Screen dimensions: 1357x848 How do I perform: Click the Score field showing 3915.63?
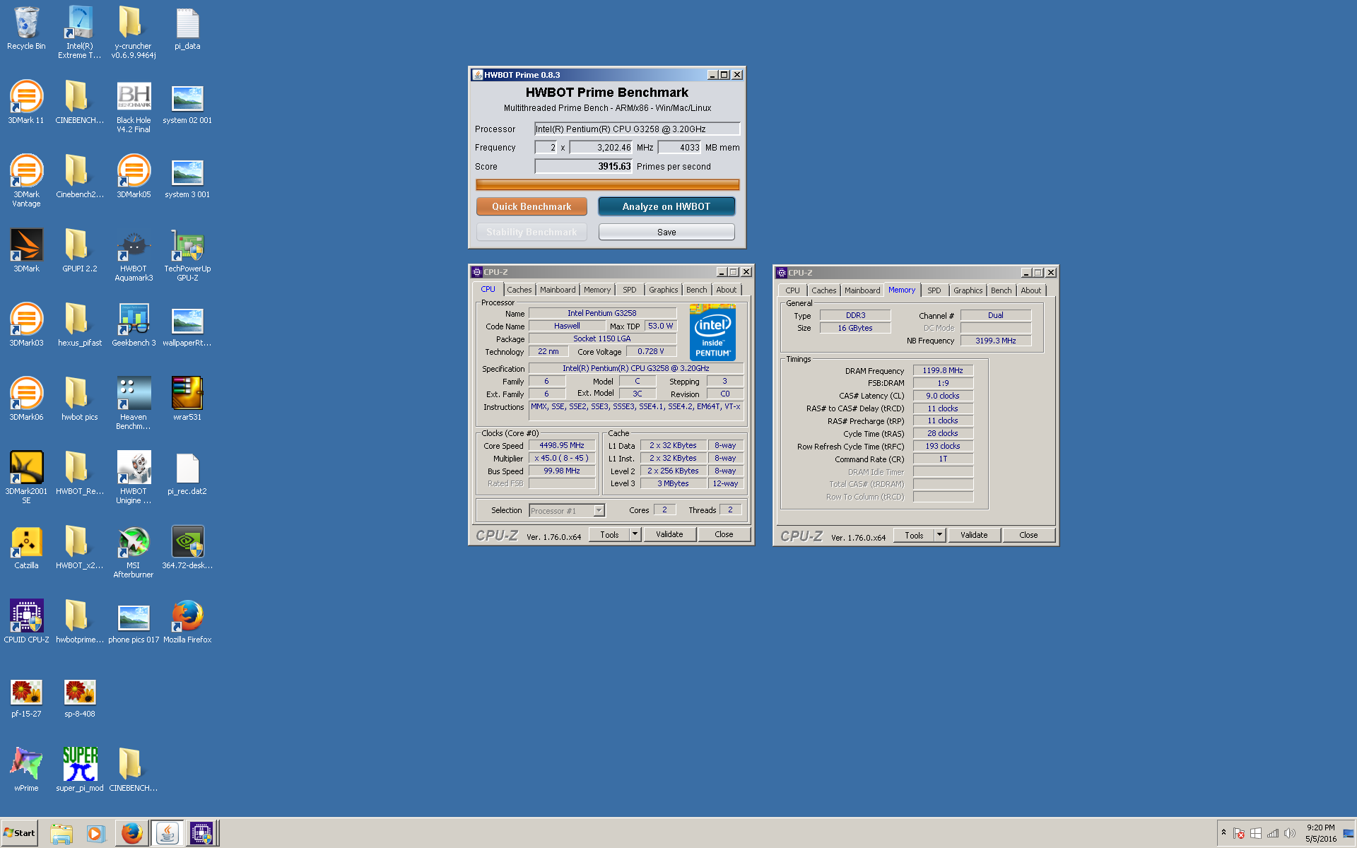[584, 166]
